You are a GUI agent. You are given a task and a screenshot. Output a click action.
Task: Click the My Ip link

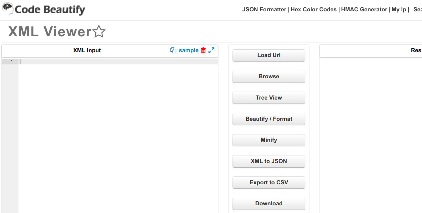[399, 9]
